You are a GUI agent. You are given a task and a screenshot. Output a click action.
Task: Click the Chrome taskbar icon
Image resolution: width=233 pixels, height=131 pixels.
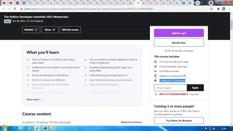tap(37, 128)
